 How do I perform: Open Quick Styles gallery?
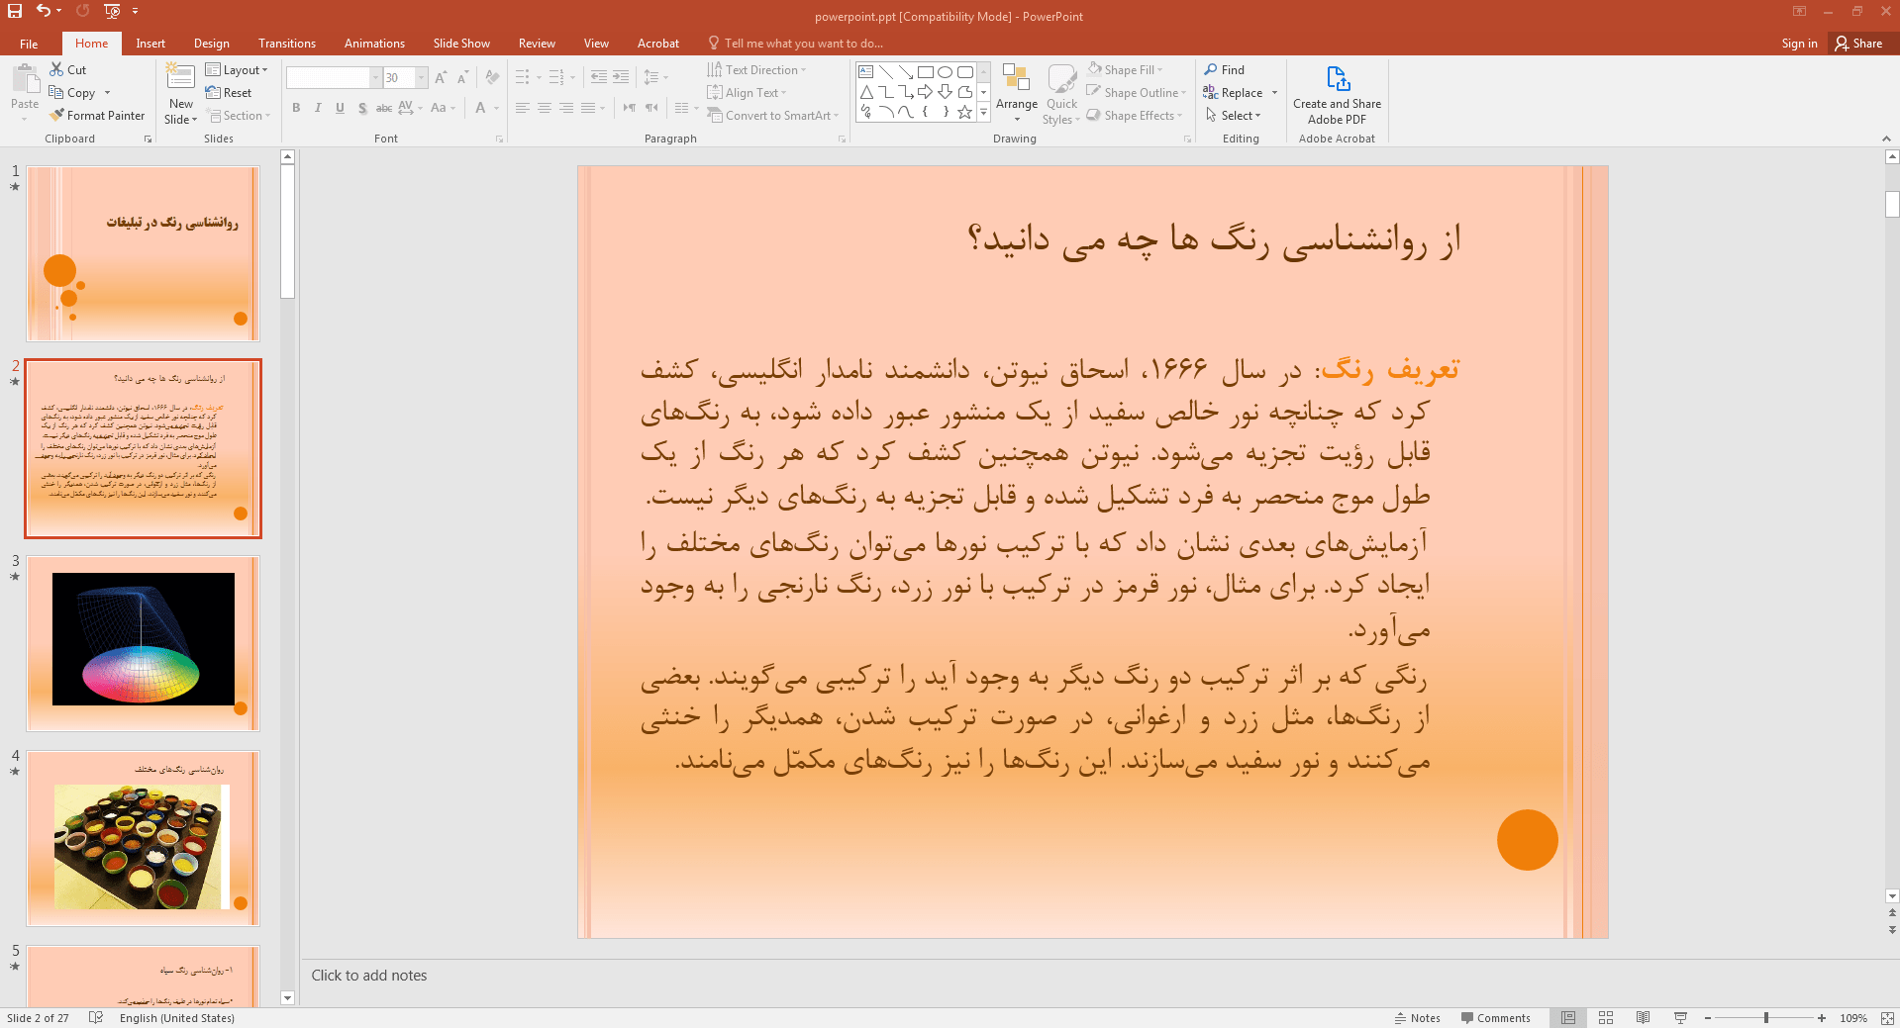1061,93
